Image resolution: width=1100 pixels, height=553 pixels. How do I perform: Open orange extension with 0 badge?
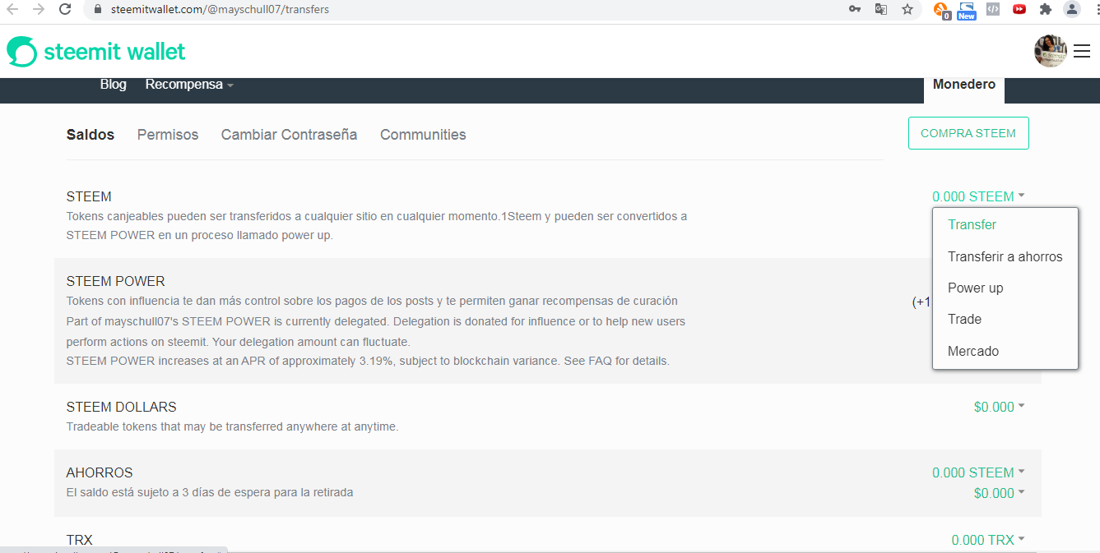point(942,10)
